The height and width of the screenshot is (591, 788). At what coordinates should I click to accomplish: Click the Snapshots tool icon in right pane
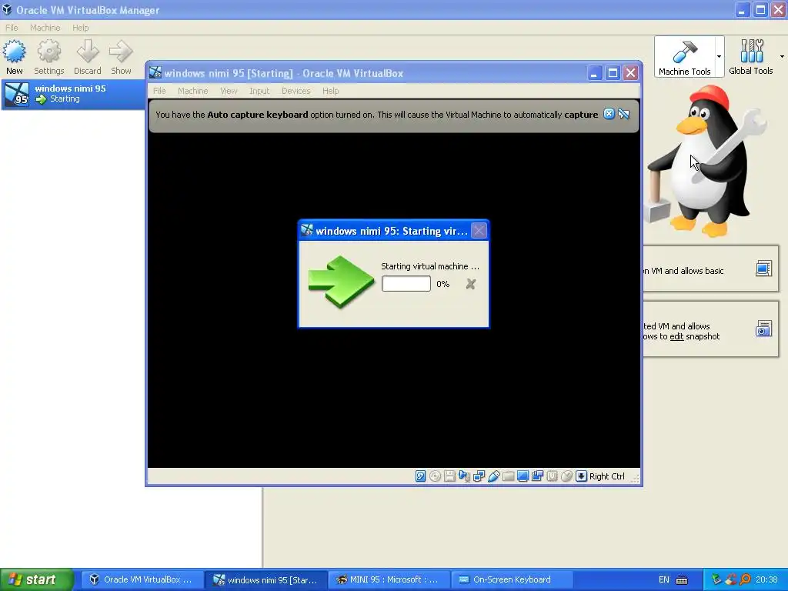pyautogui.click(x=763, y=329)
